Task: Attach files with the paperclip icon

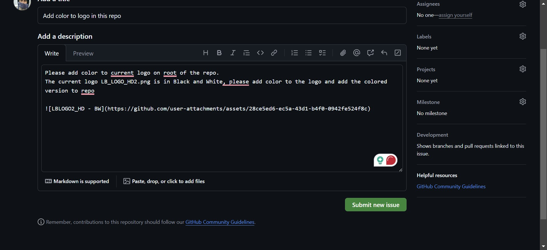Action: (343, 53)
